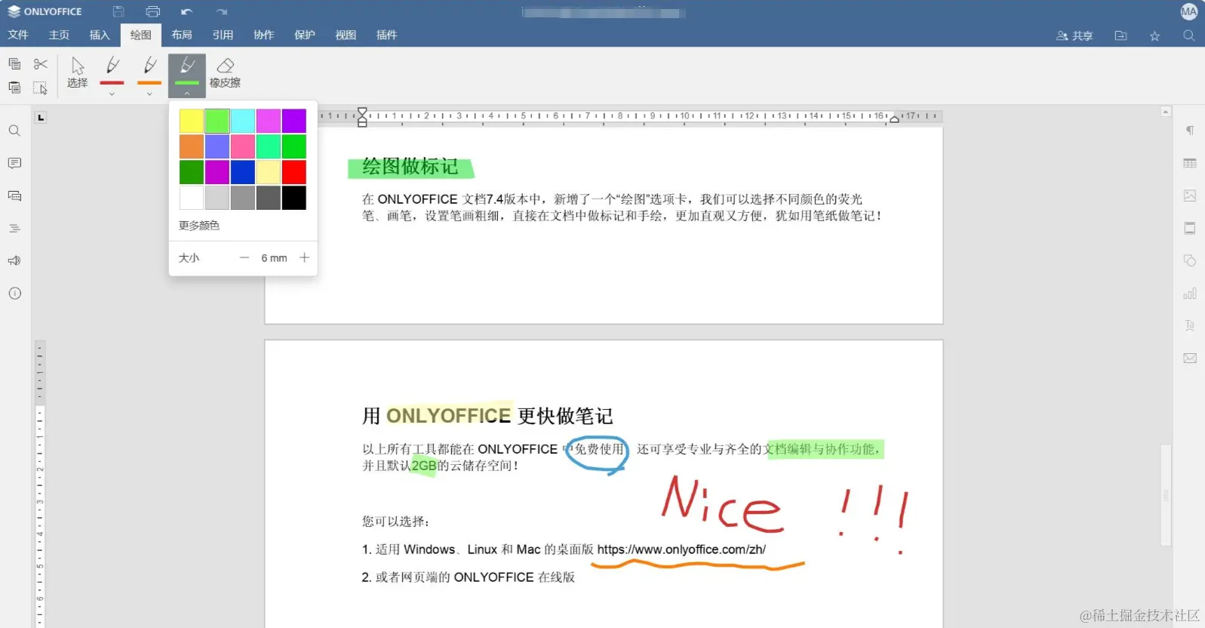Open comments panel in left sidebar

pyautogui.click(x=14, y=163)
